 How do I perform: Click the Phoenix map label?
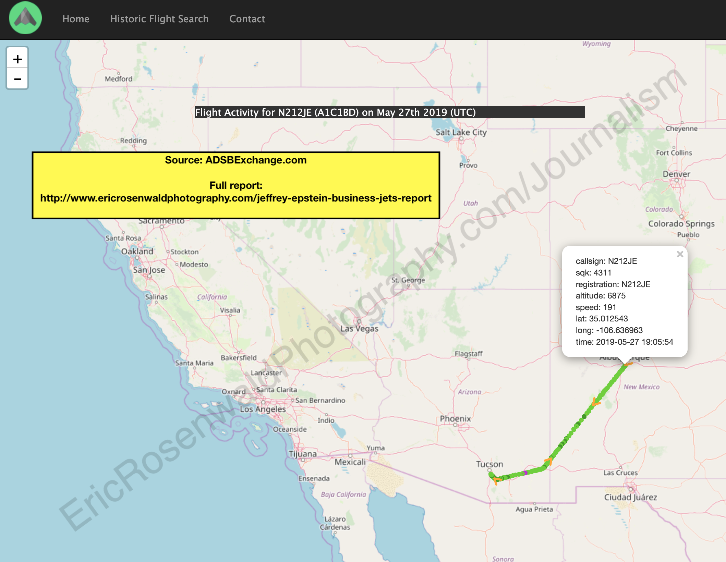tap(455, 419)
